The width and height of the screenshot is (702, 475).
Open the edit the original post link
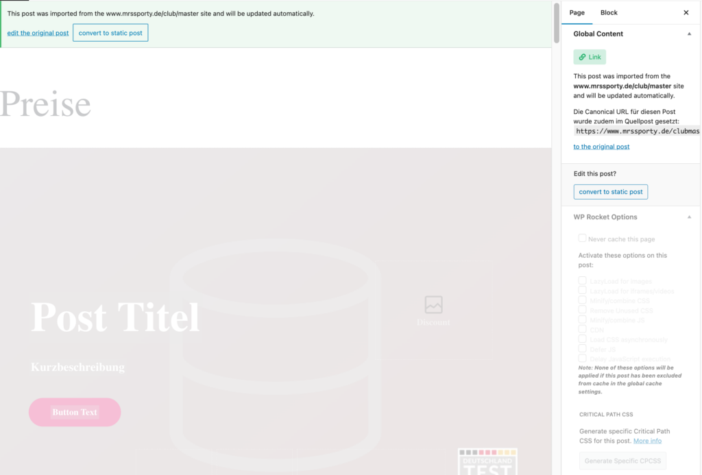(x=38, y=33)
